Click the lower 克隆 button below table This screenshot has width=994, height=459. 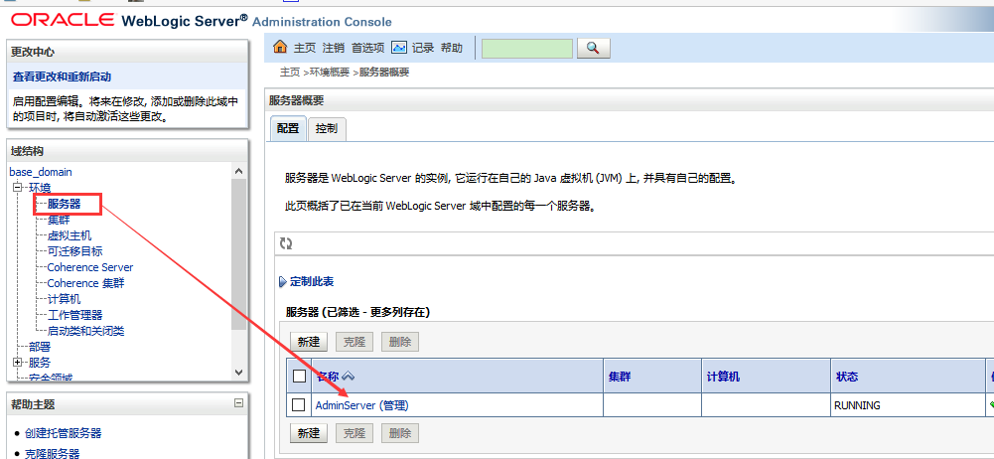pos(355,433)
